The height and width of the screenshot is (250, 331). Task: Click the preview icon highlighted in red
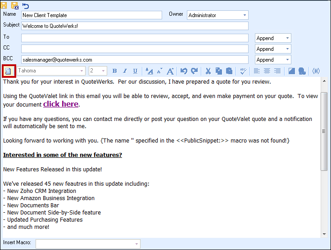pos(8,71)
